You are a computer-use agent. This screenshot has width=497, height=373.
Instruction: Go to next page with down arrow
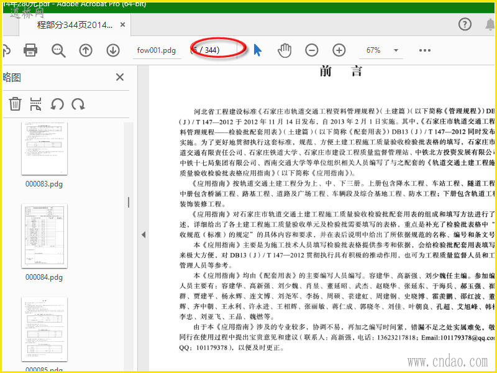tap(113, 50)
